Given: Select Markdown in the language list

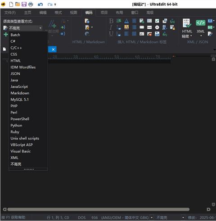Looking at the screenshot, I should [28, 93].
